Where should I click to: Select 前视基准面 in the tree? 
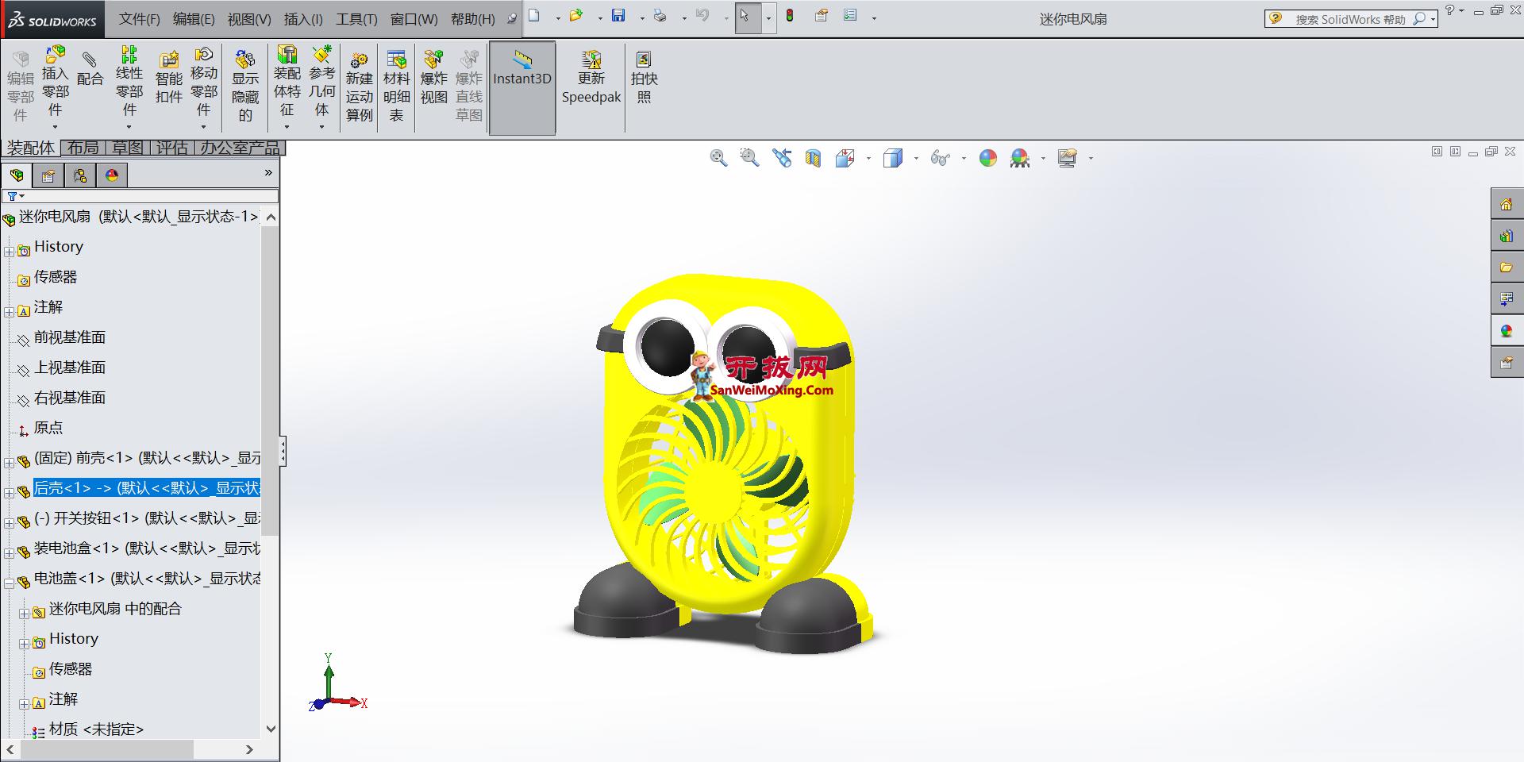point(70,337)
